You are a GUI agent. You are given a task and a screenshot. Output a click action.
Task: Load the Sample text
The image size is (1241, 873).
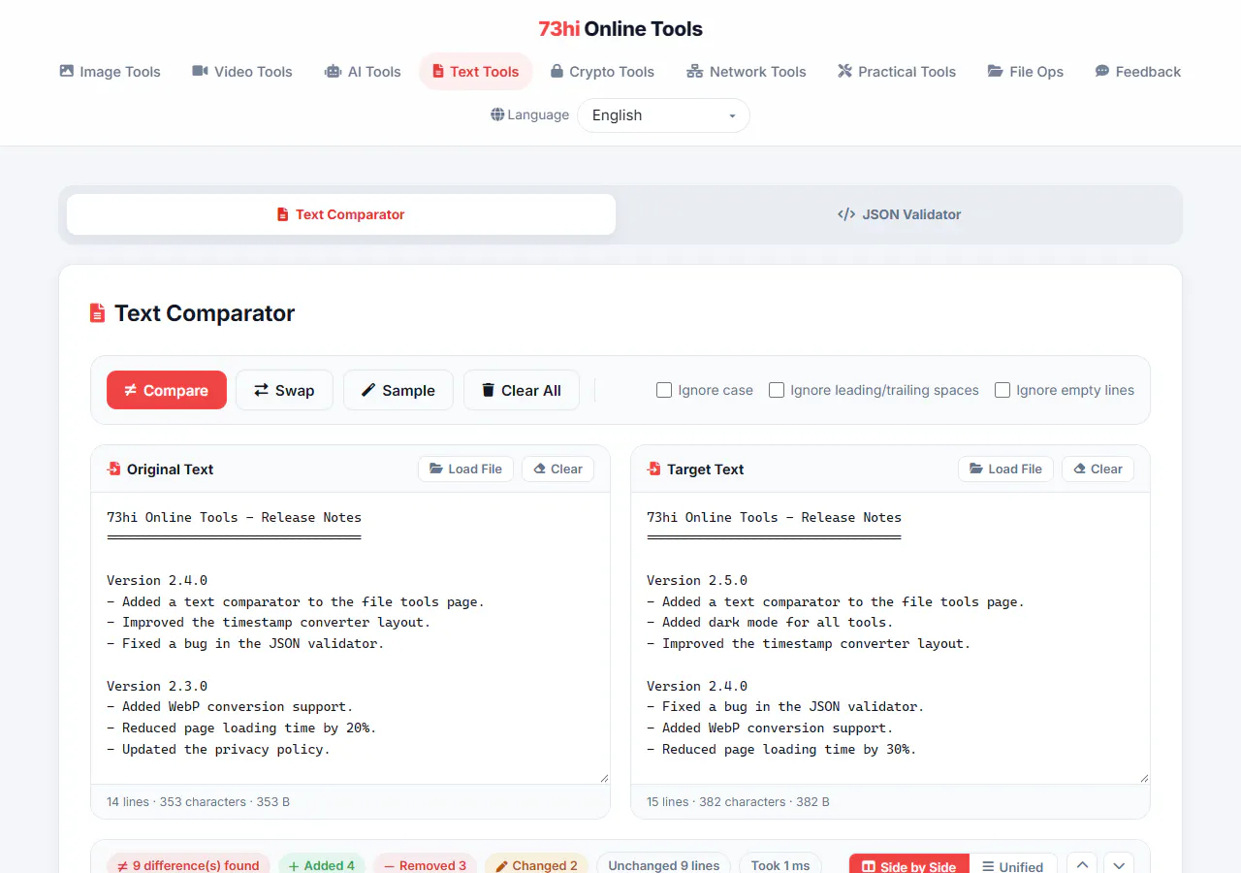tap(398, 390)
